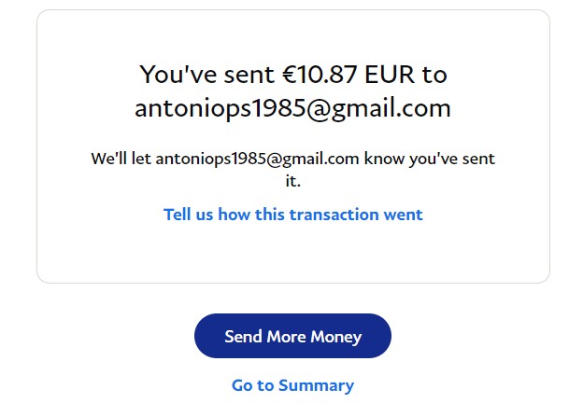The width and height of the screenshot is (569, 403).
Task: Click the final word it. in notice
Action: point(292,180)
